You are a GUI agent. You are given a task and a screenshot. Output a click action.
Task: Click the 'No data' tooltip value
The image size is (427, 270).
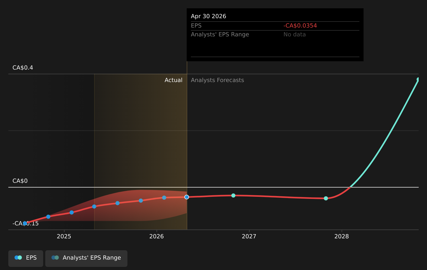[295, 35]
